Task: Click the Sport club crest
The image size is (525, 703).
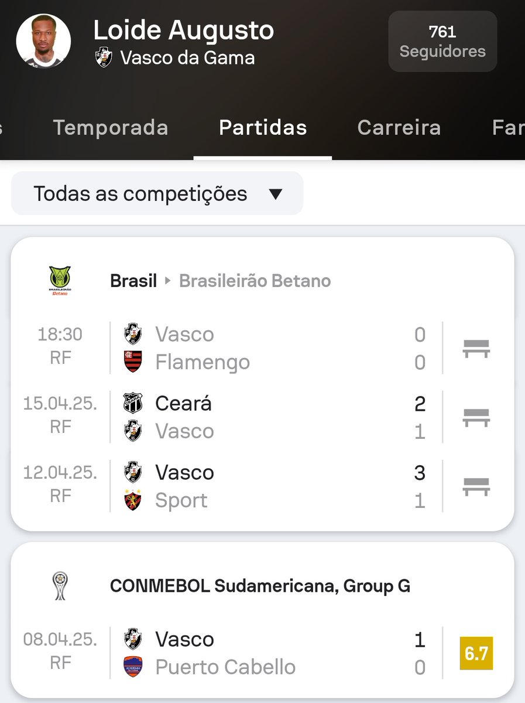Action: [x=133, y=500]
